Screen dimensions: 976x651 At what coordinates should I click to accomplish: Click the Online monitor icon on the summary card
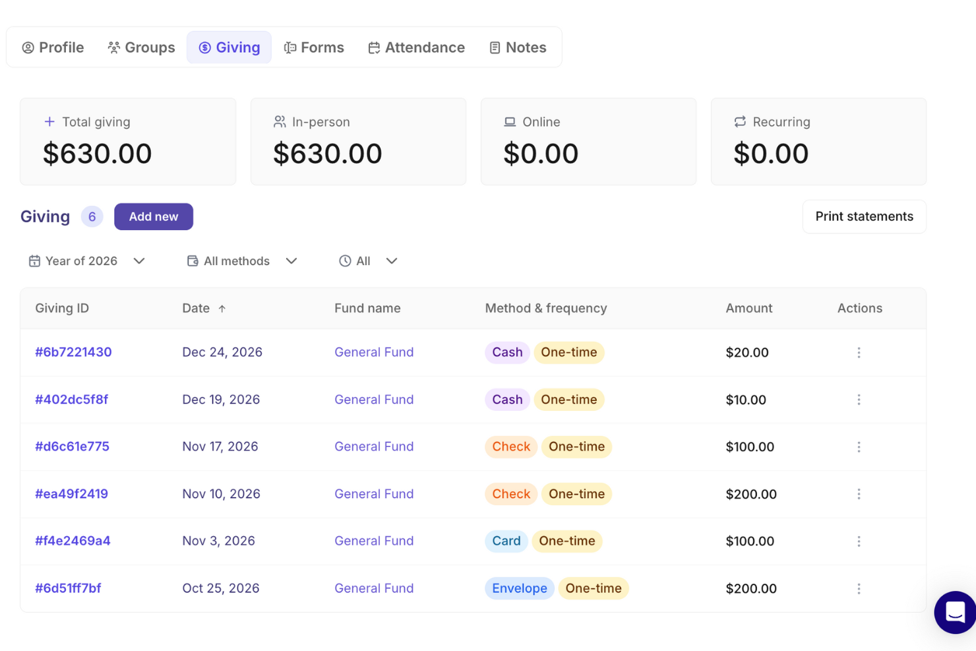[x=508, y=121]
